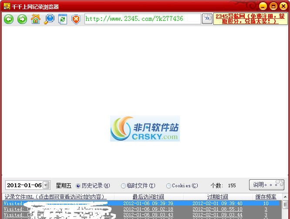The width and height of the screenshot is (290, 219).
Task: Stop loading with the orange shield icon
Action: (76, 19)
